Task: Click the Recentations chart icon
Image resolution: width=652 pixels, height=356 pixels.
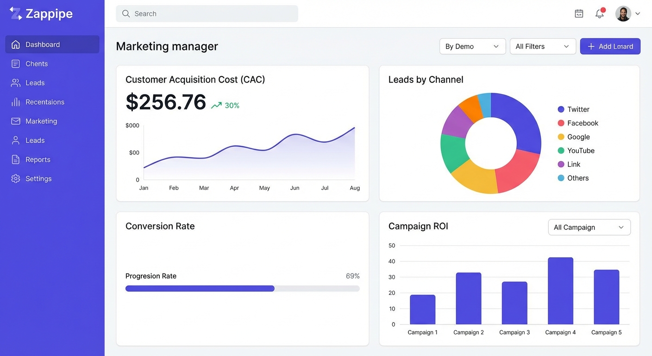Action: pyautogui.click(x=16, y=102)
